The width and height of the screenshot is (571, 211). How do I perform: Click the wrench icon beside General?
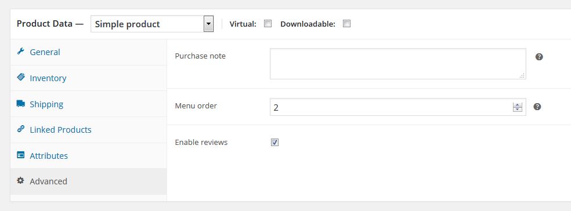(x=20, y=51)
